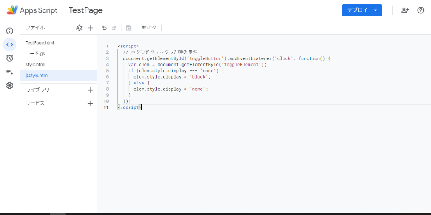Click the ライブラリ section label
Viewport: 431px width, 215px height.
[x=37, y=90]
